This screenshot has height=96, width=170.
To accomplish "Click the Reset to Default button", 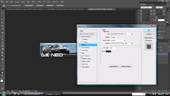I will pyautogui.click(x=126, y=66).
